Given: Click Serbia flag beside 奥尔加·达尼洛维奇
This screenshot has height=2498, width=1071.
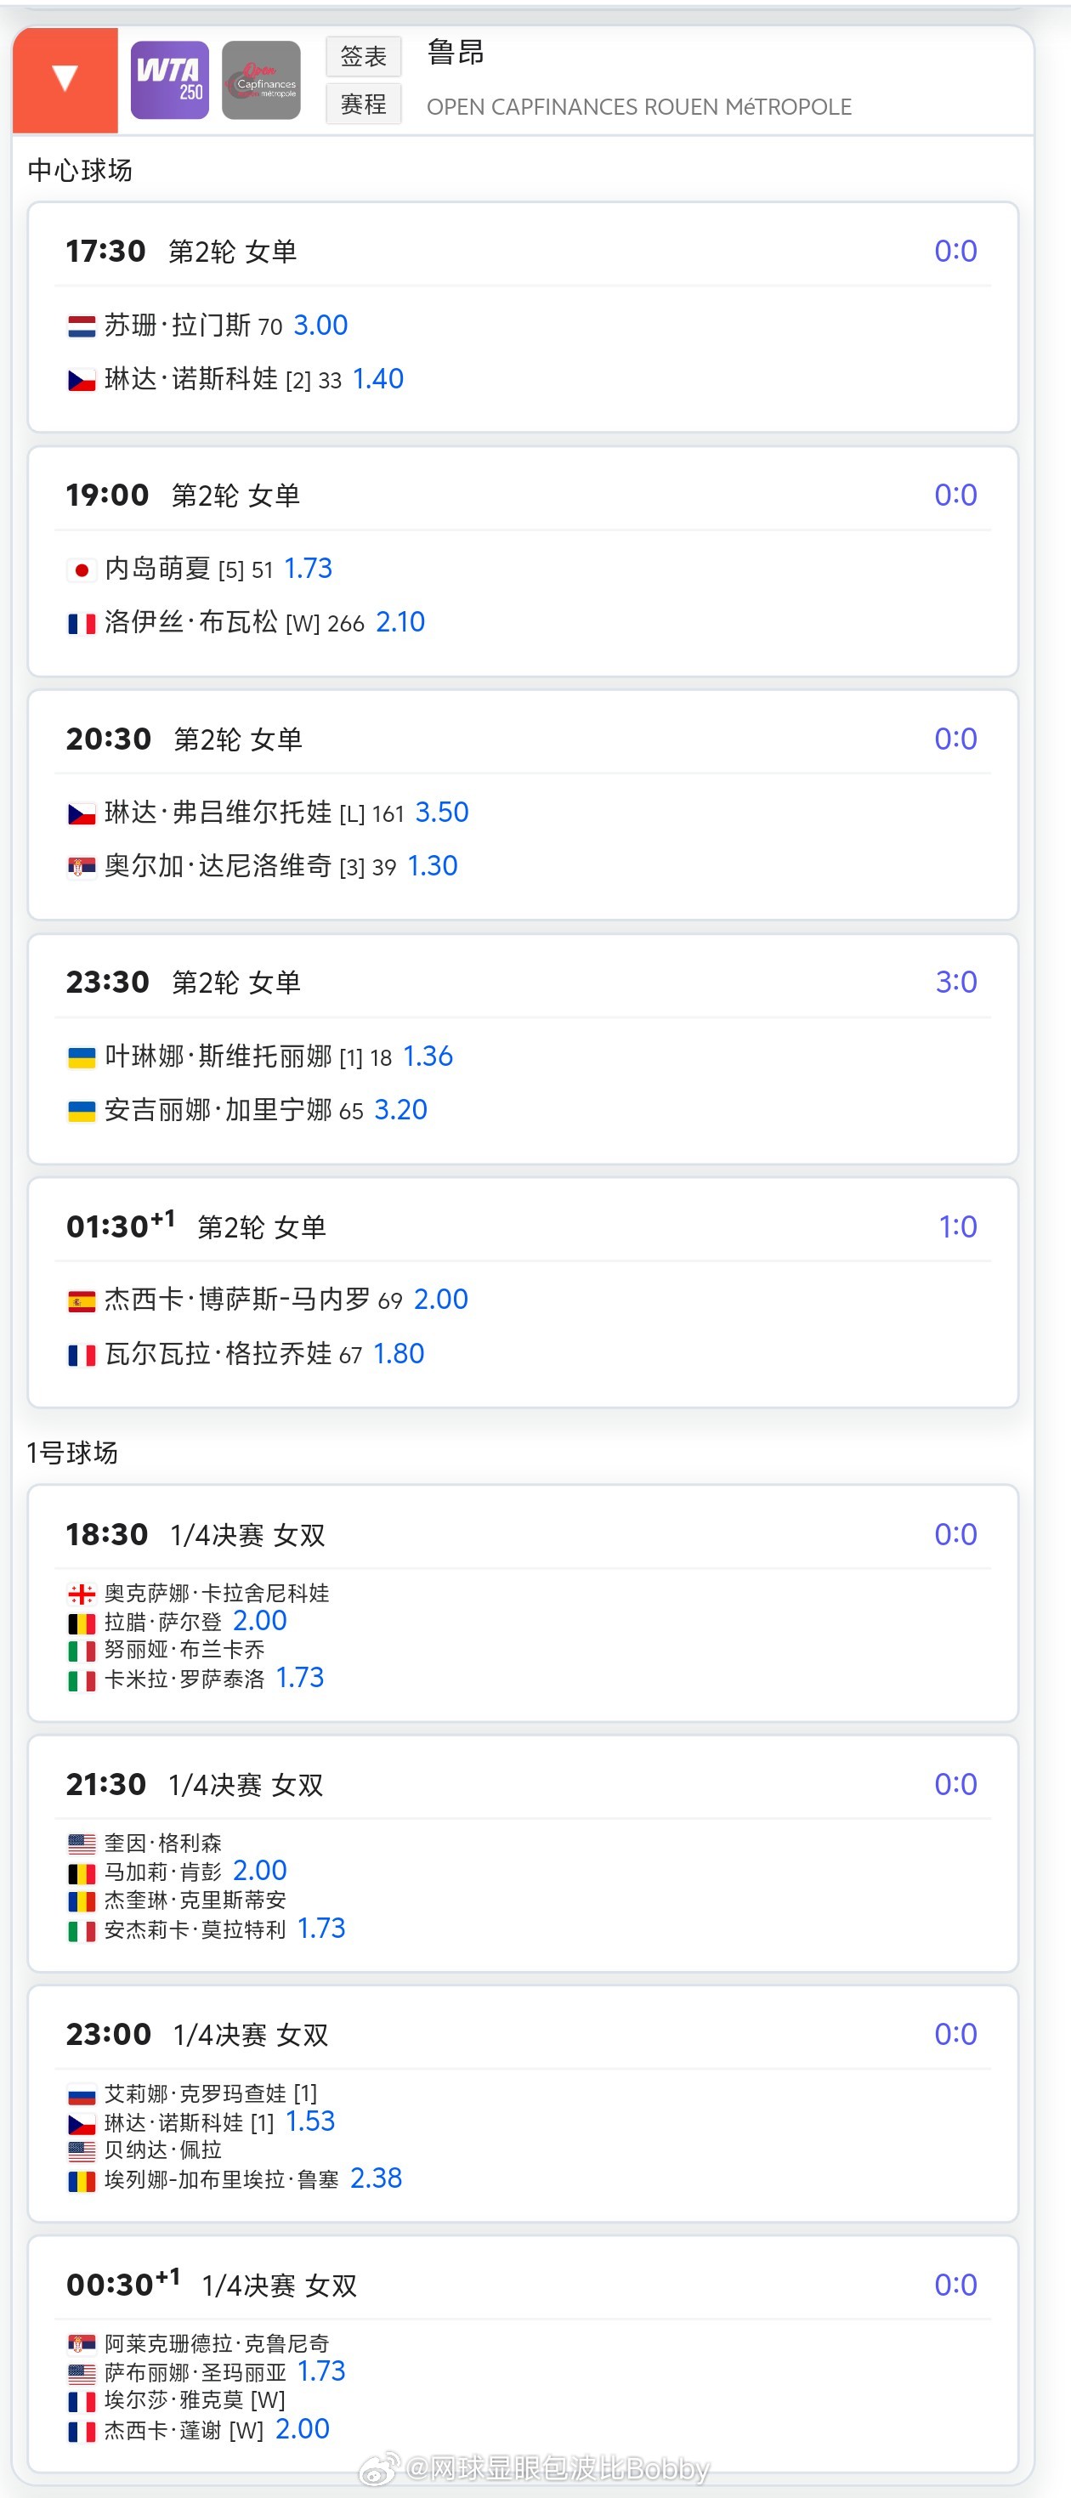Looking at the screenshot, I should tap(82, 867).
